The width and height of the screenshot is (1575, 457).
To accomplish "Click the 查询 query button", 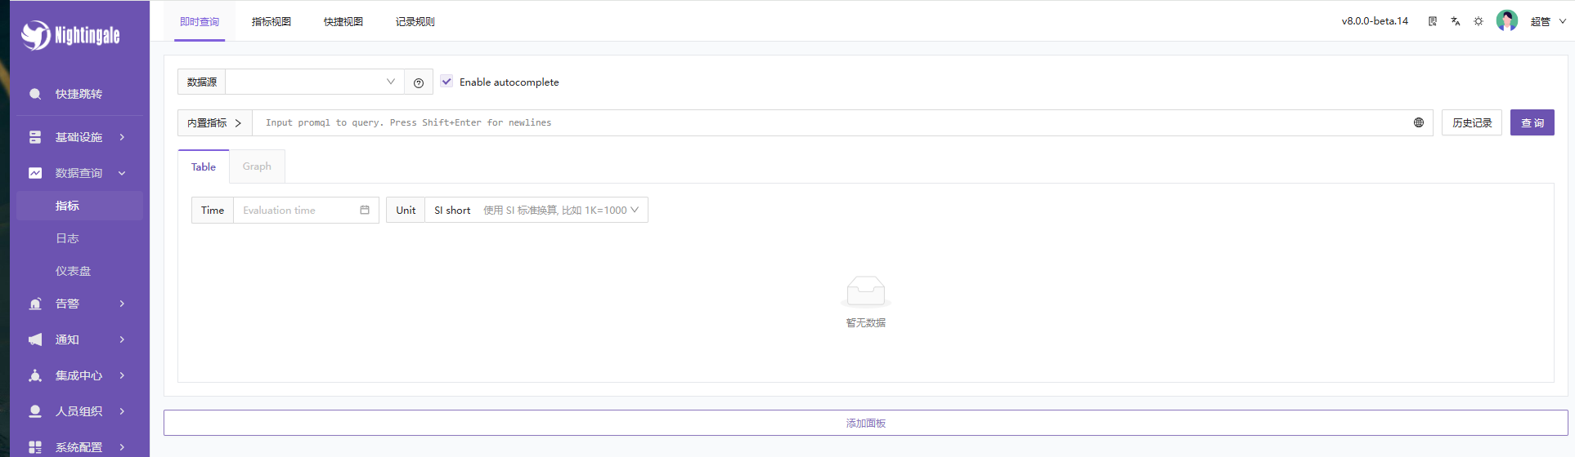I will pyautogui.click(x=1532, y=122).
